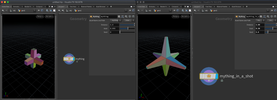Select the mything_in_a_shot node in right window network
The width and height of the screenshot is (277, 100).
[209, 76]
